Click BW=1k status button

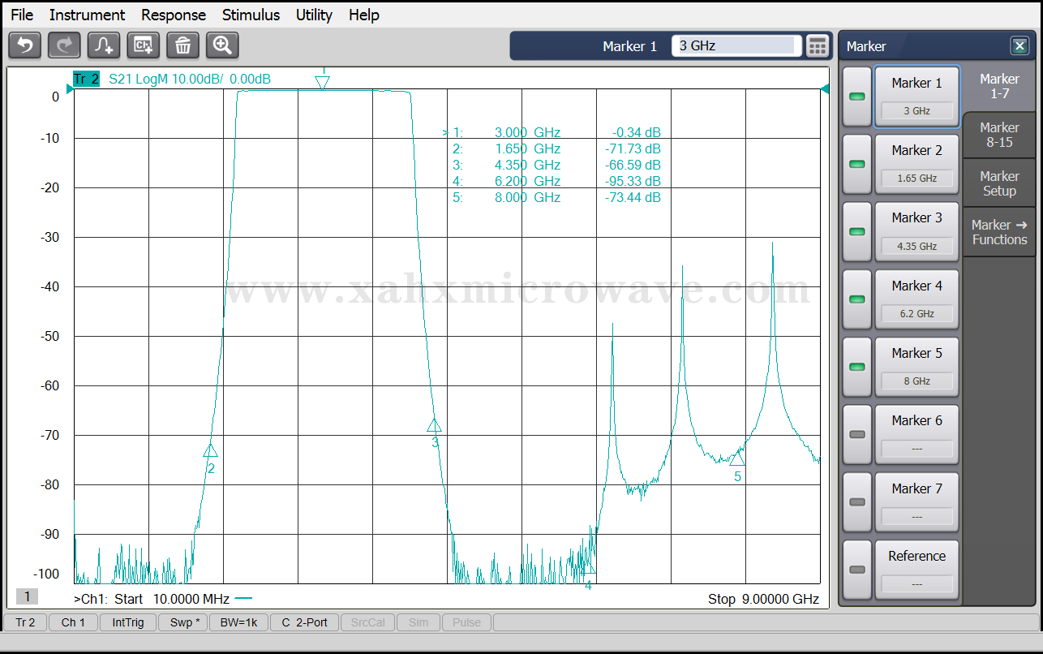pos(238,622)
